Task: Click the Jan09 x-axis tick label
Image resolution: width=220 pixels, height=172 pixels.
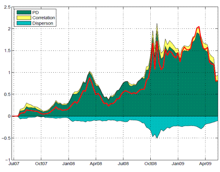Action: (x=178, y=164)
